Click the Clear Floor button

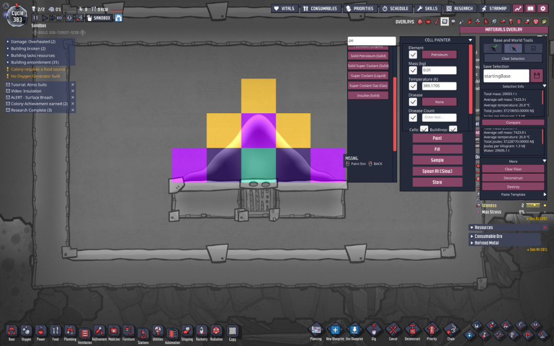point(513,169)
